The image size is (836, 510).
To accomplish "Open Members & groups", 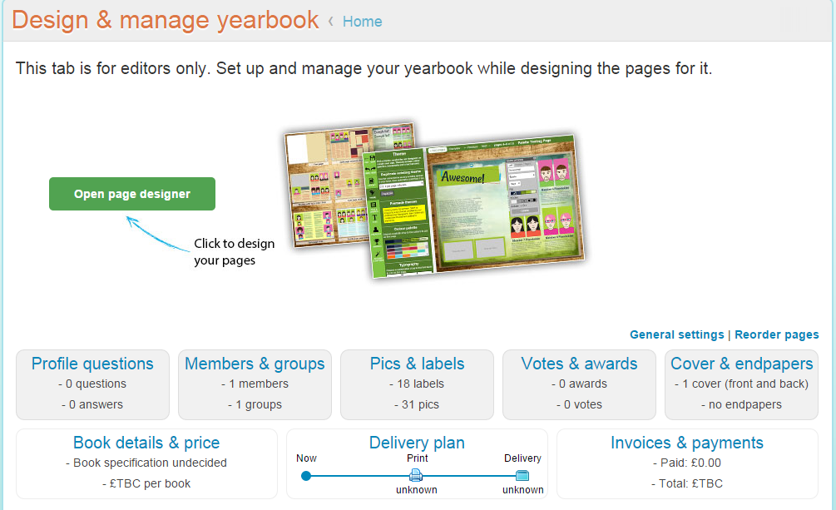I will point(255,364).
